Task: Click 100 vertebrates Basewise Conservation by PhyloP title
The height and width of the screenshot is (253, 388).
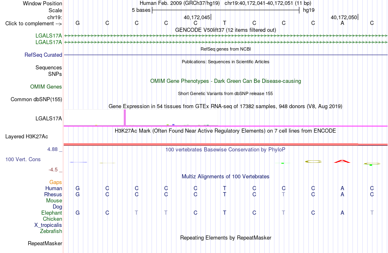Action: pos(225,150)
